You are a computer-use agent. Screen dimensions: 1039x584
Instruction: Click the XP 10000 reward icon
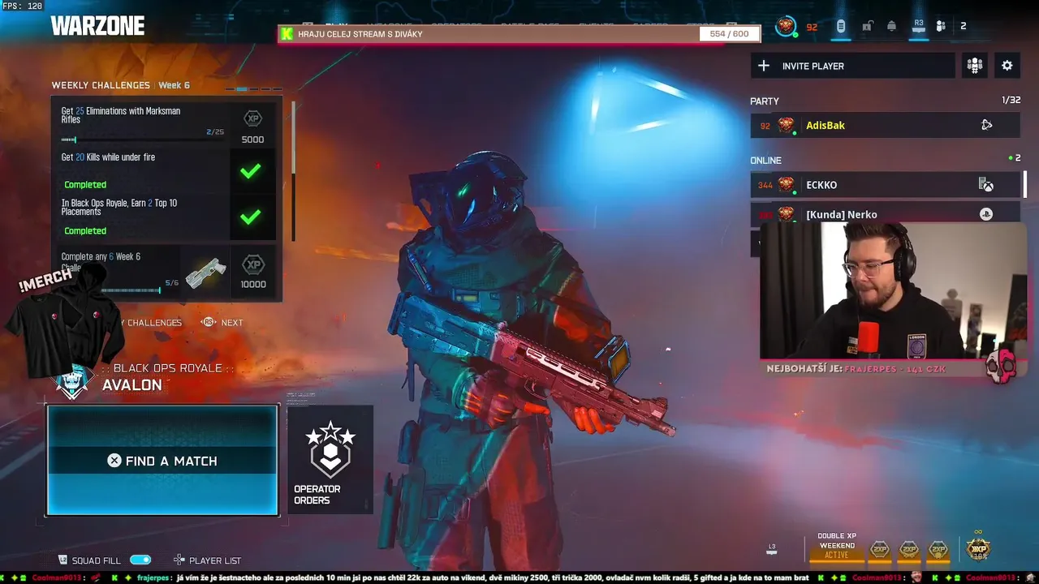coord(253,264)
